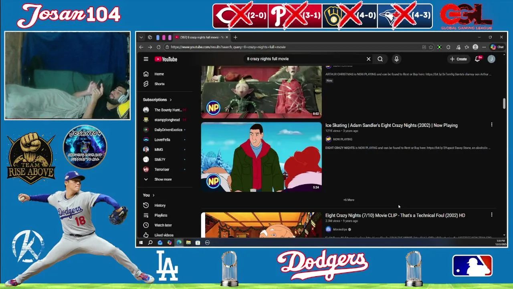Open the Create upload button
Screen dimensions: 513x289
tap(458, 59)
